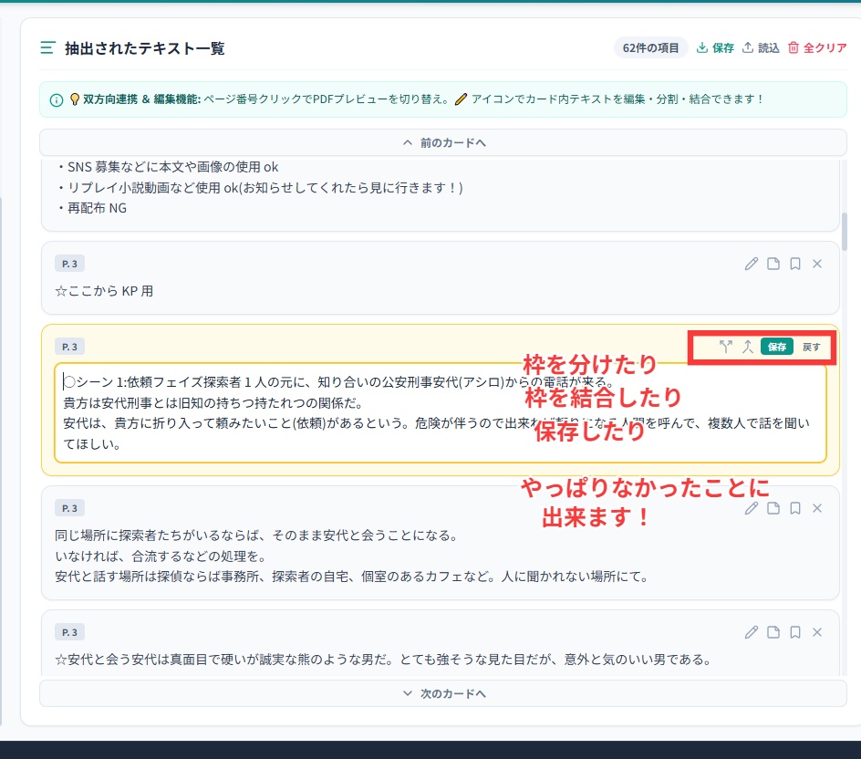
Task: Click the text ・再配布 NG
Action: pyautogui.click(x=92, y=208)
